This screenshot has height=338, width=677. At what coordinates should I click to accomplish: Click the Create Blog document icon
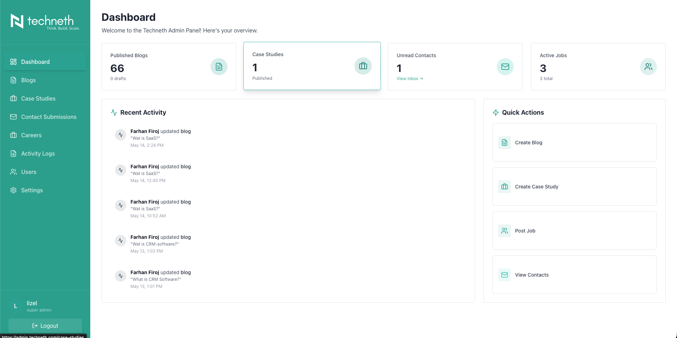click(505, 143)
